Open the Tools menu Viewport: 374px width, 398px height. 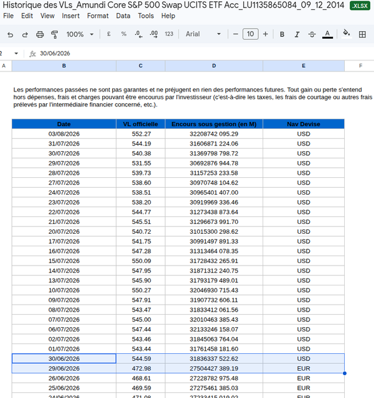146,16
